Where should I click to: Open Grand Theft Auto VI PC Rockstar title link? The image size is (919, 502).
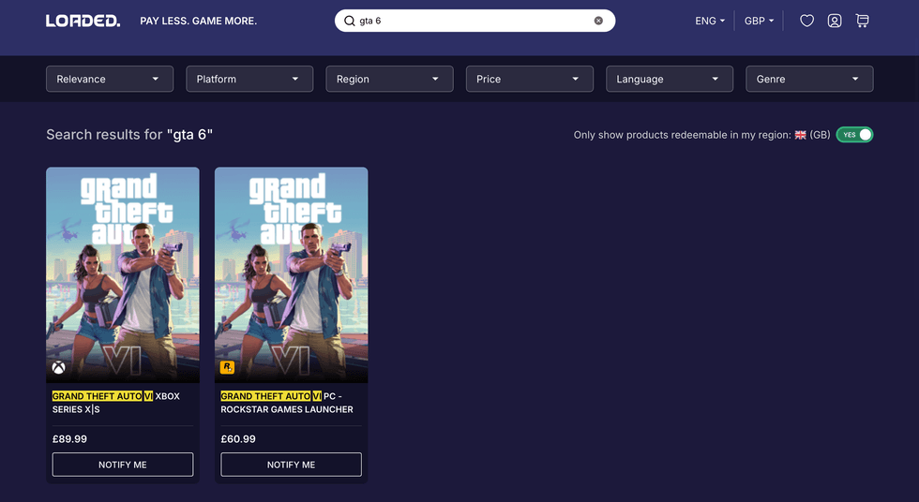287,403
